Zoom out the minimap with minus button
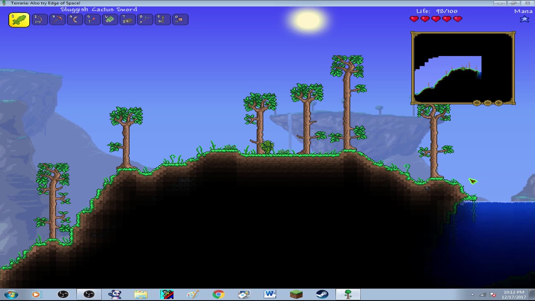The width and height of the screenshot is (535, 301). 488,103
